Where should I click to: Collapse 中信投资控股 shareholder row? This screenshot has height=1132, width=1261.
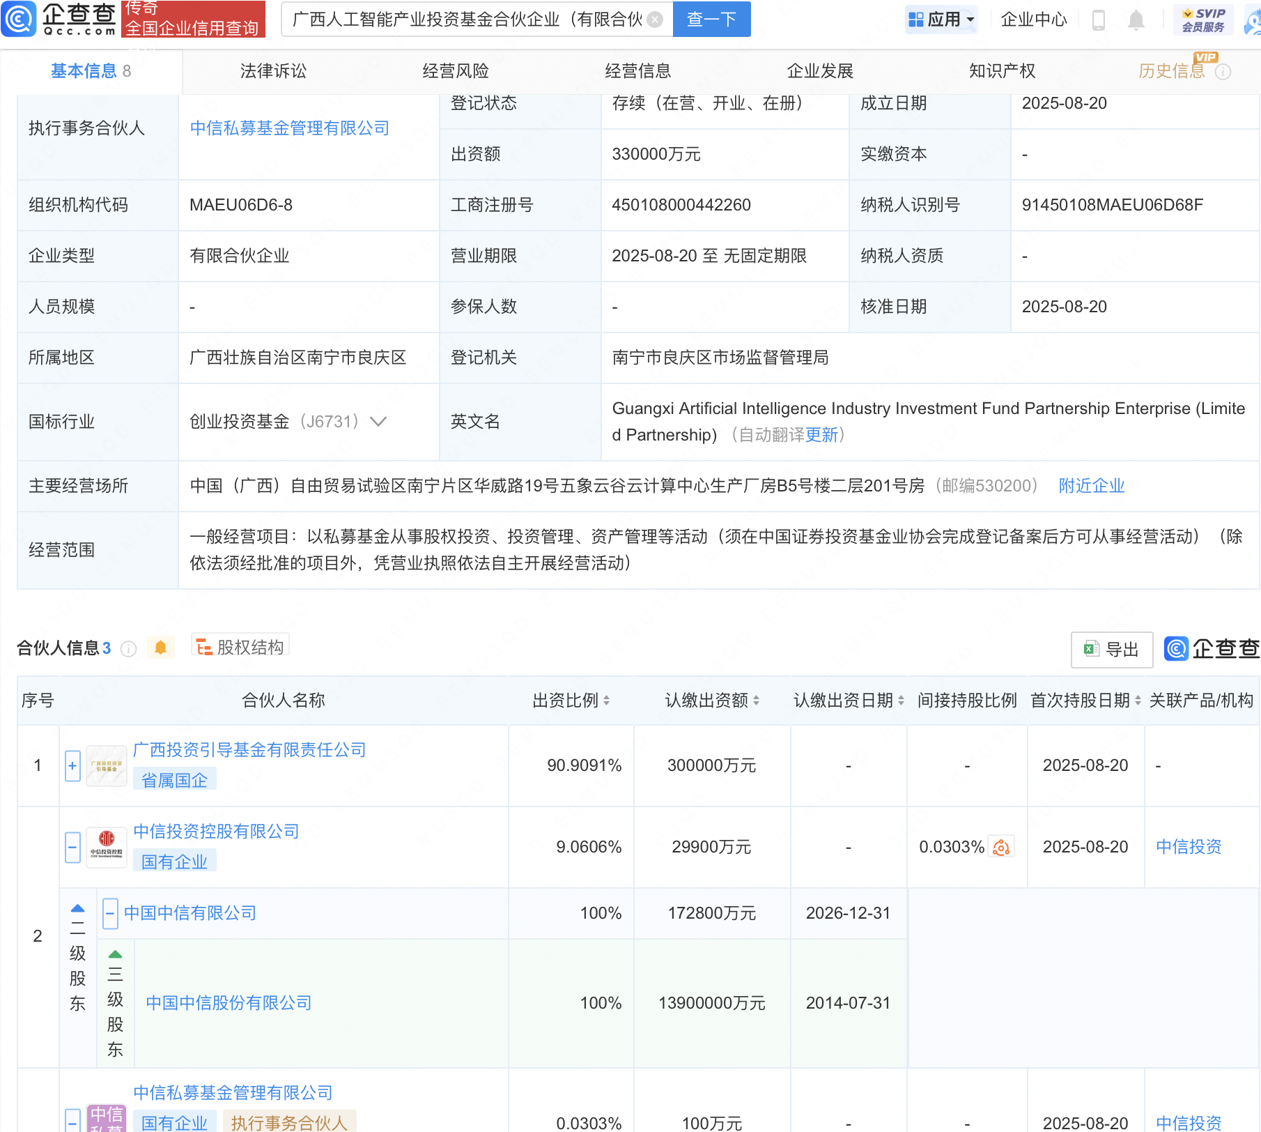coord(72,847)
